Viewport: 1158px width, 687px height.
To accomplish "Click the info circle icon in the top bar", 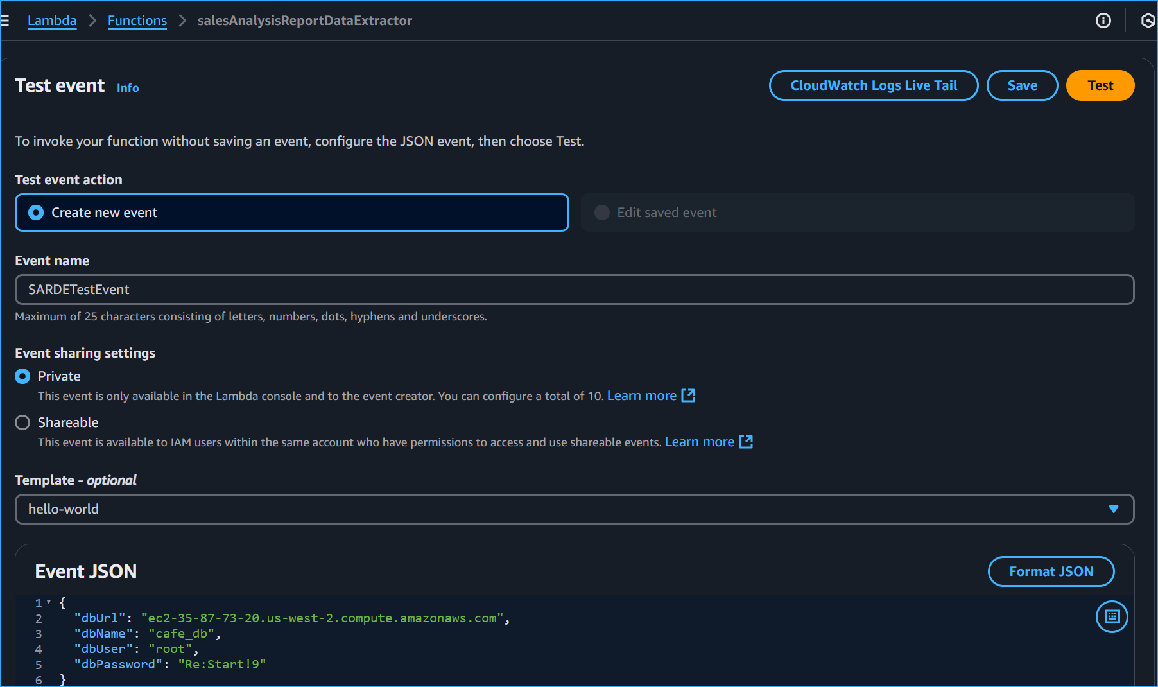I will click(x=1103, y=21).
